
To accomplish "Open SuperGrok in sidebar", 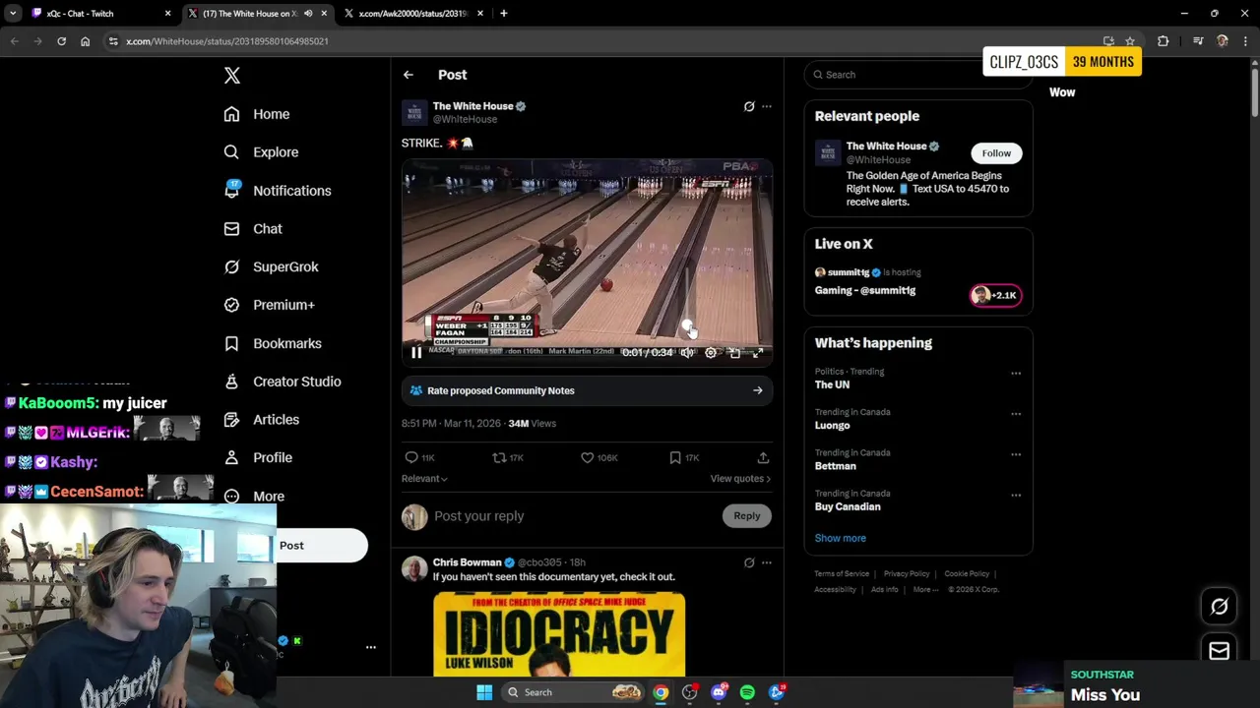I will coord(271,266).
